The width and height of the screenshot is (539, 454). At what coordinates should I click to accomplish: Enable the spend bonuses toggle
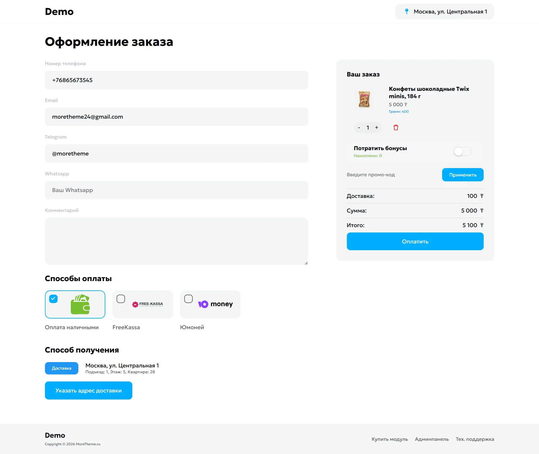tap(462, 152)
